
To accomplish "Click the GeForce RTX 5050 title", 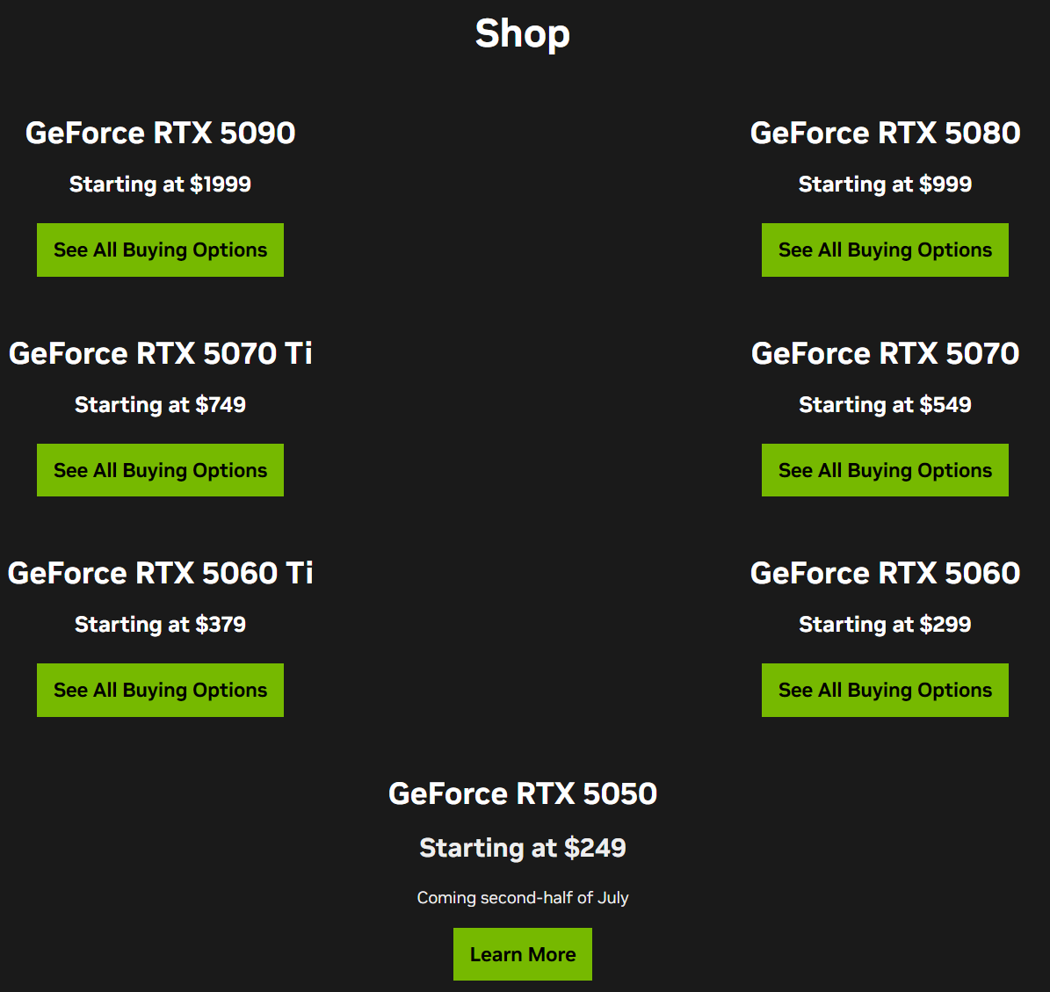I will coord(522,793).
